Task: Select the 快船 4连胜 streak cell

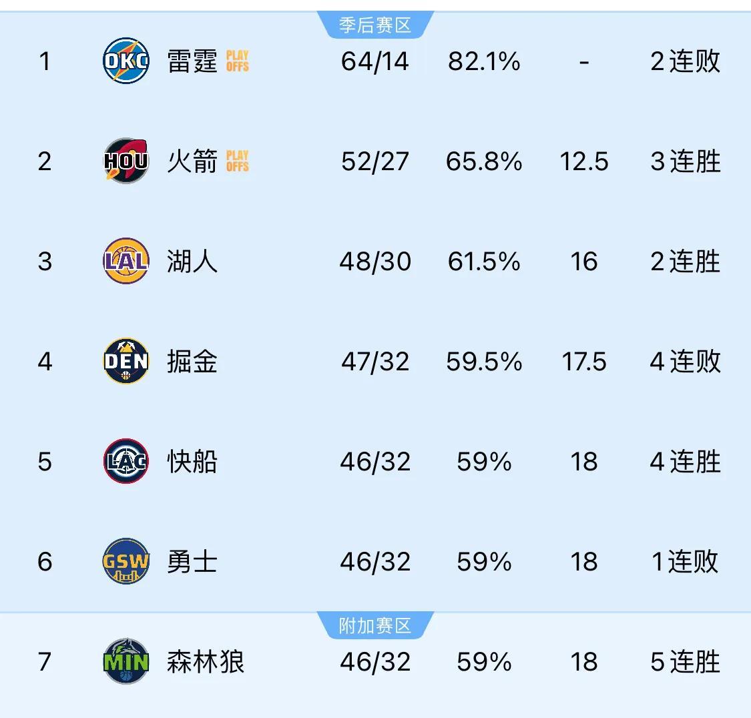Action: [x=686, y=462]
